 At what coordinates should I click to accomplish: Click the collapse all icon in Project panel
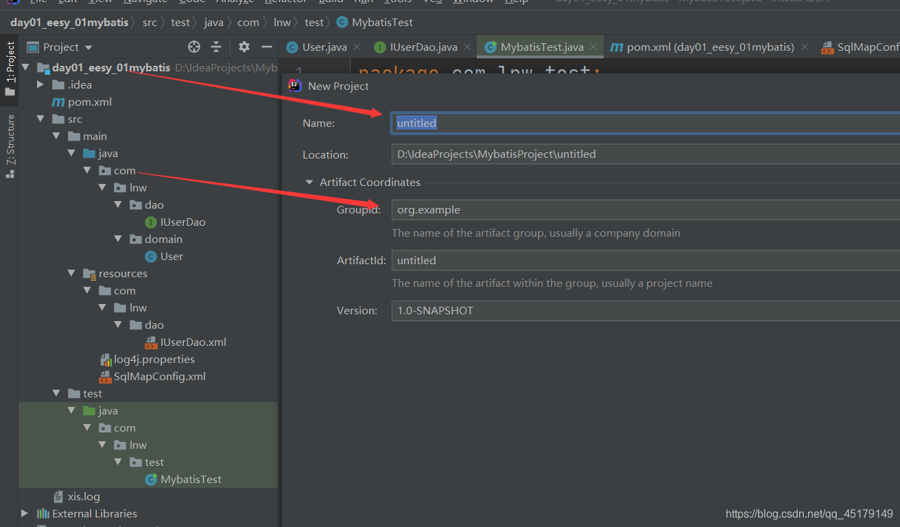[x=216, y=47]
